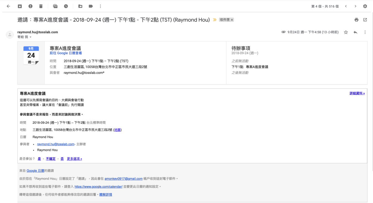Open the message three-dot options menu
373x203 pixels.
(x=365, y=32)
